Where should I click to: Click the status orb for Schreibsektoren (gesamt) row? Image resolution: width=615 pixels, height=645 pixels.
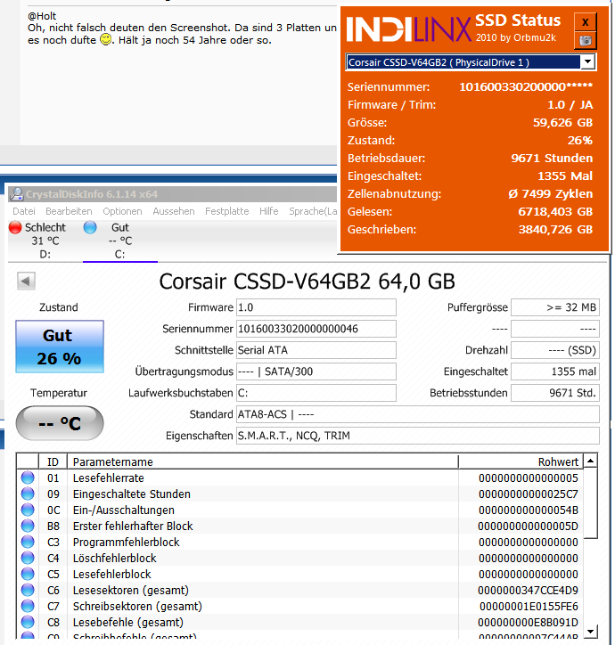coord(28,606)
